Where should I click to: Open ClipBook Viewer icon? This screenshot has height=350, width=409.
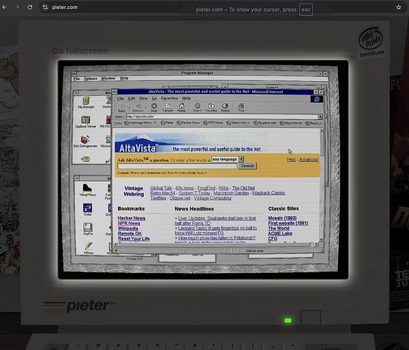86,122
